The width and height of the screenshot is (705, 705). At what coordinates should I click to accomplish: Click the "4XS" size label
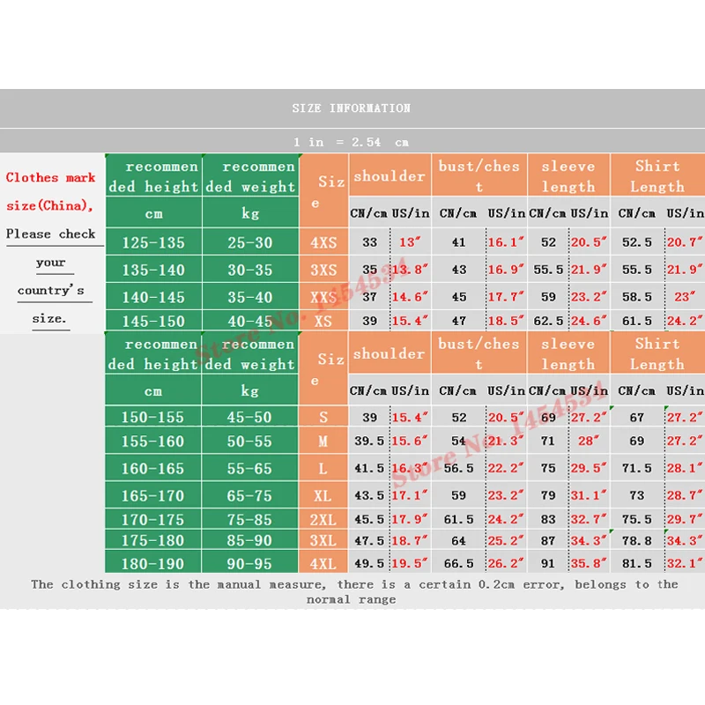pos(323,242)
